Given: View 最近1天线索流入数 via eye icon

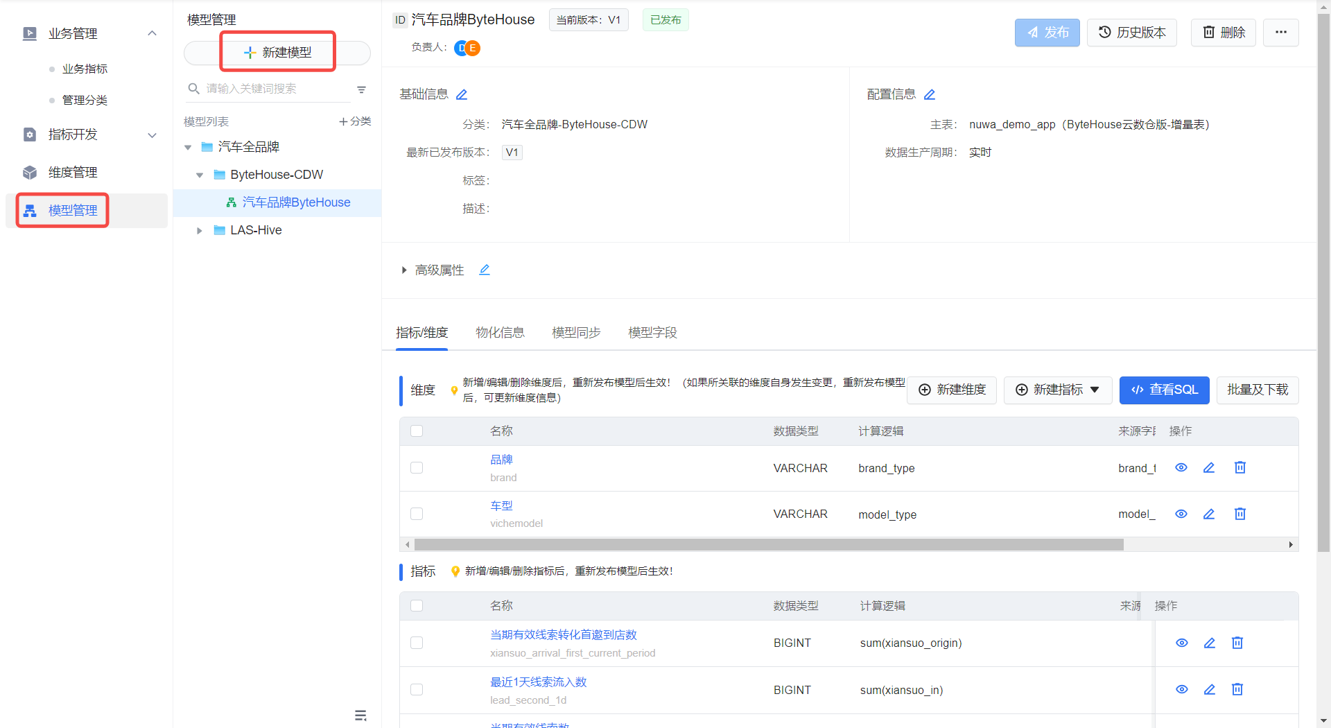Looking at the screenshot, I should coord(1182,689).
